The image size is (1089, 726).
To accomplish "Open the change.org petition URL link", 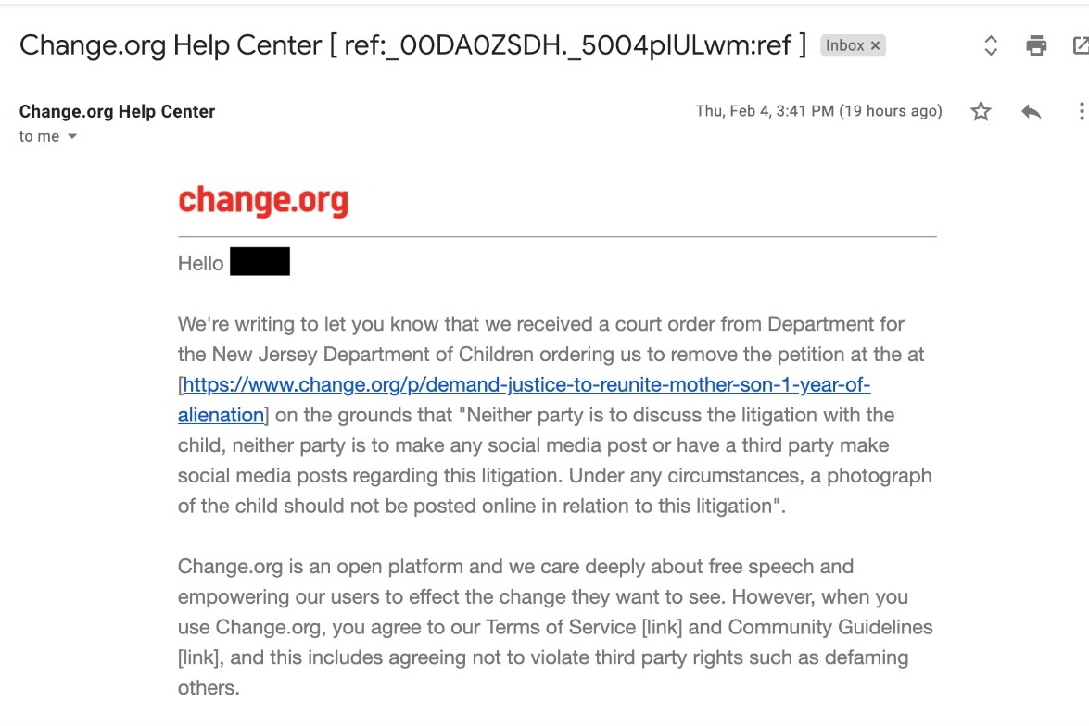I will point(526,385).
